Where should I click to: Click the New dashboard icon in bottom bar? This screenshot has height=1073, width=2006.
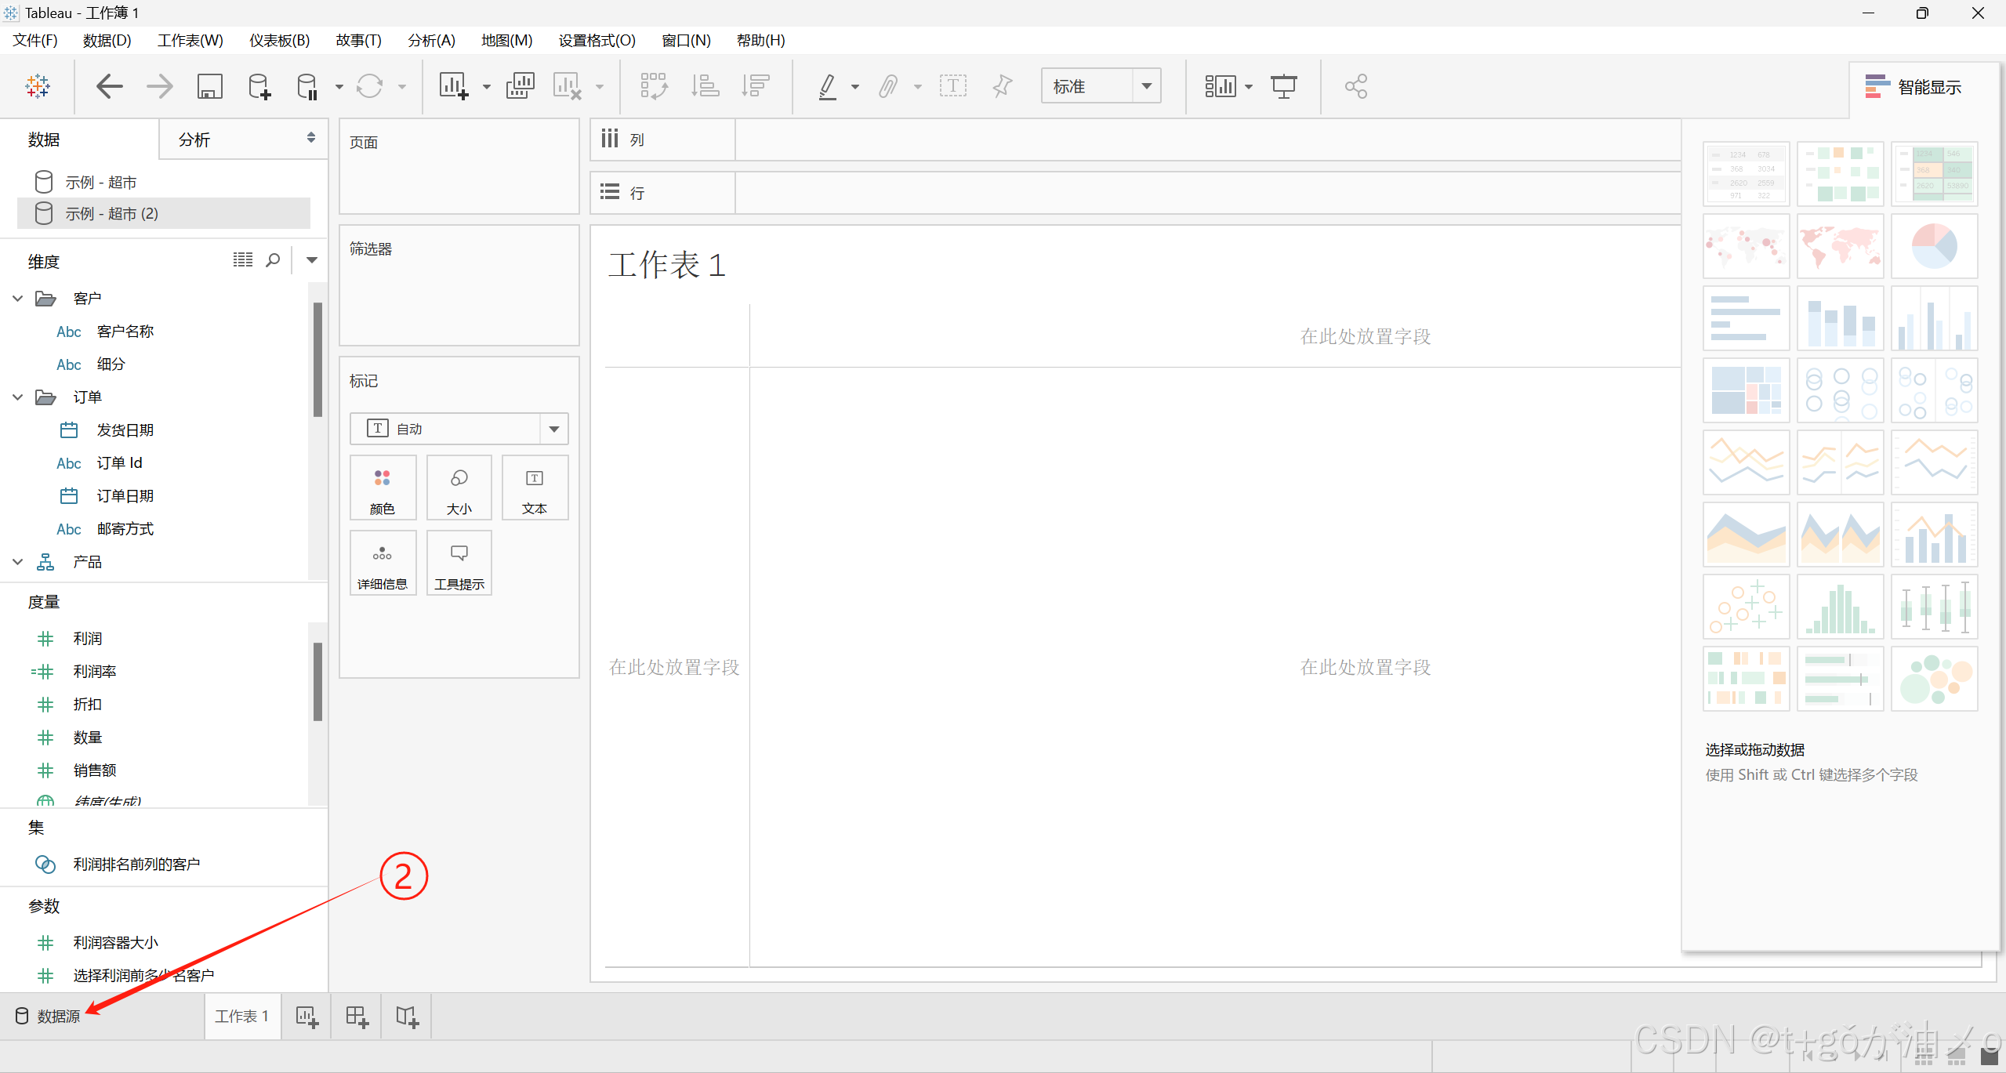pyautogui.click(x=357, y=1017)
